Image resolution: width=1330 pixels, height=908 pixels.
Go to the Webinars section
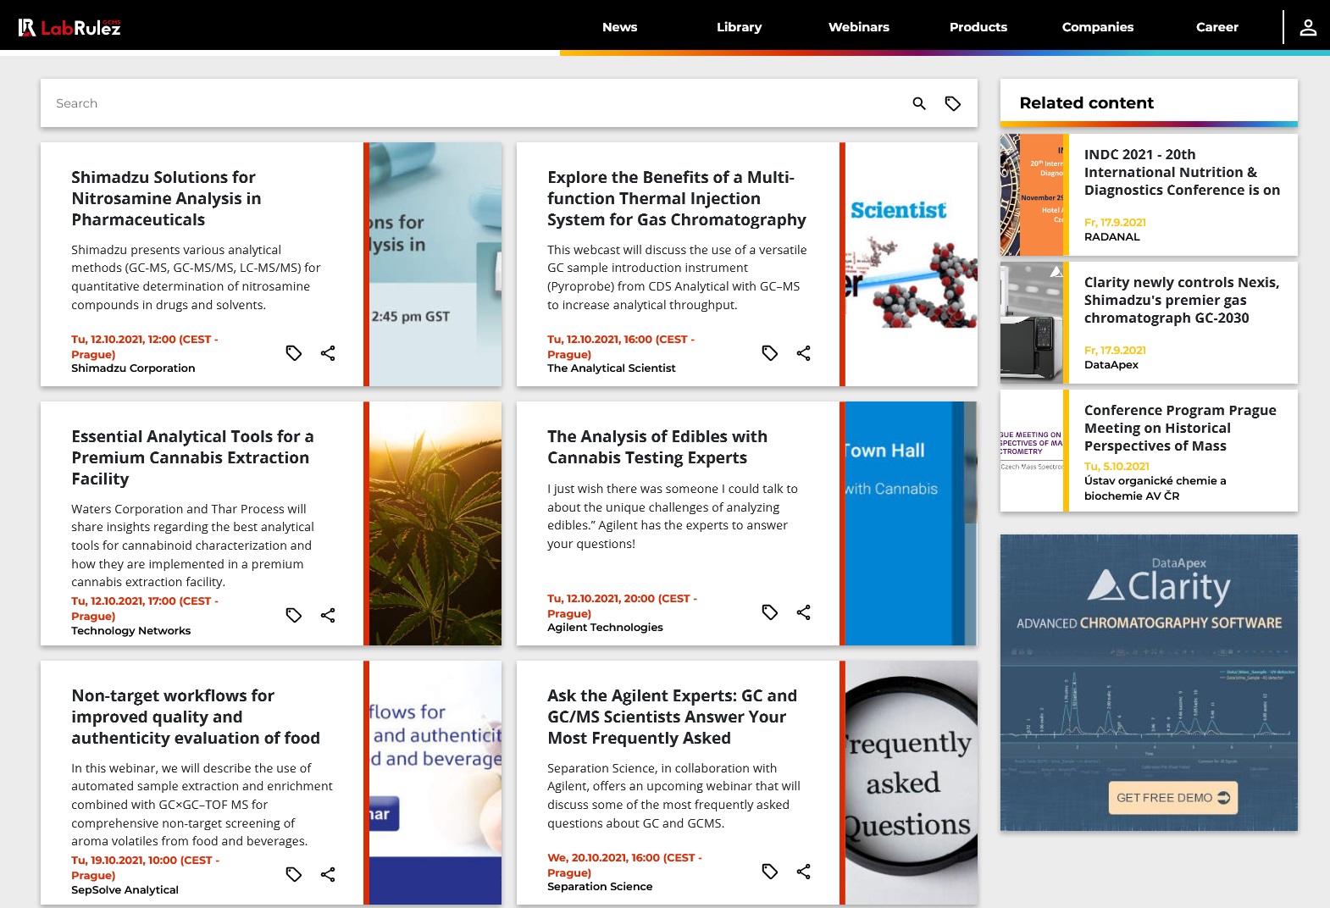click(858, 27)
